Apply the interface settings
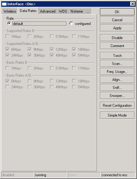 tap(117, 28)
